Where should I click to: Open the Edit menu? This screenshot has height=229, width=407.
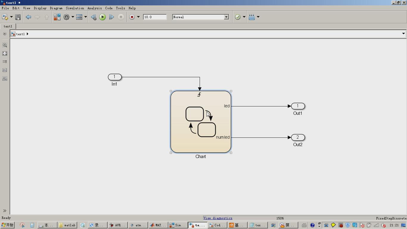click(16, 8)
